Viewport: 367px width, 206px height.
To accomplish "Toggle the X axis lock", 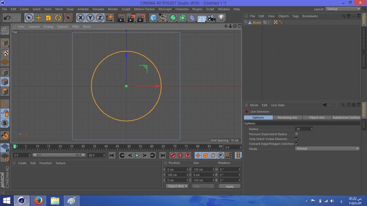I will (80, 18).
